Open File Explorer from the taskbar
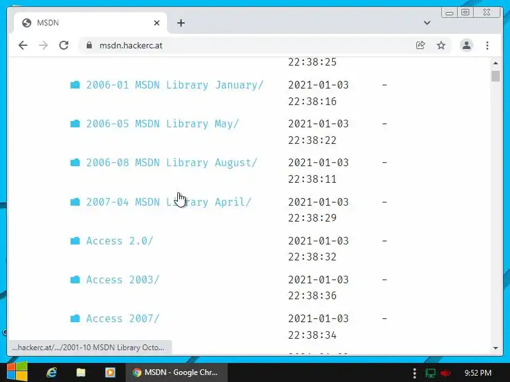 coord(81,372)
